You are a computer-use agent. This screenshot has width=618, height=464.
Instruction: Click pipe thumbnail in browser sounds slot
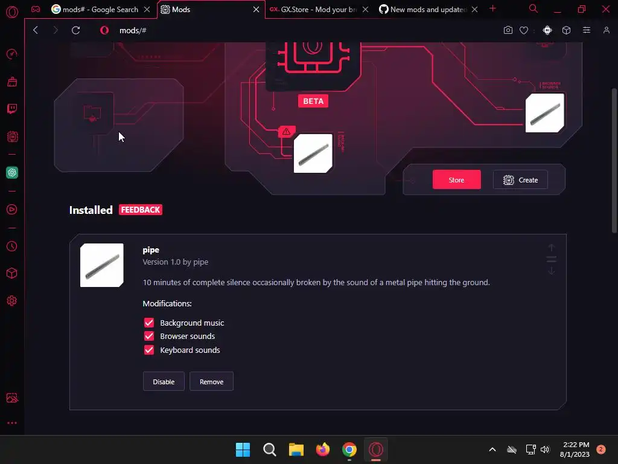coord(545,113)
